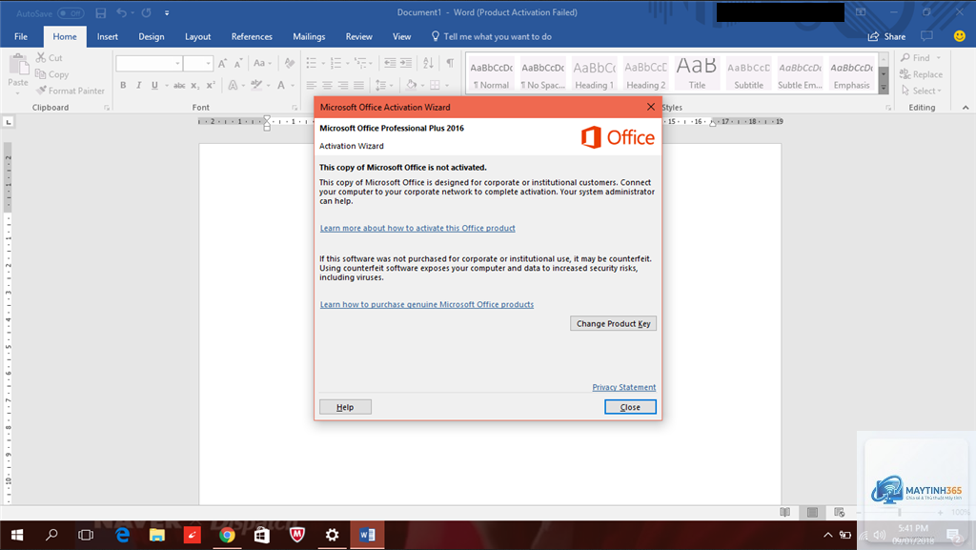Screen dimensions: 976x550
Task: Click the Font Color button
Action: [281, 85]
